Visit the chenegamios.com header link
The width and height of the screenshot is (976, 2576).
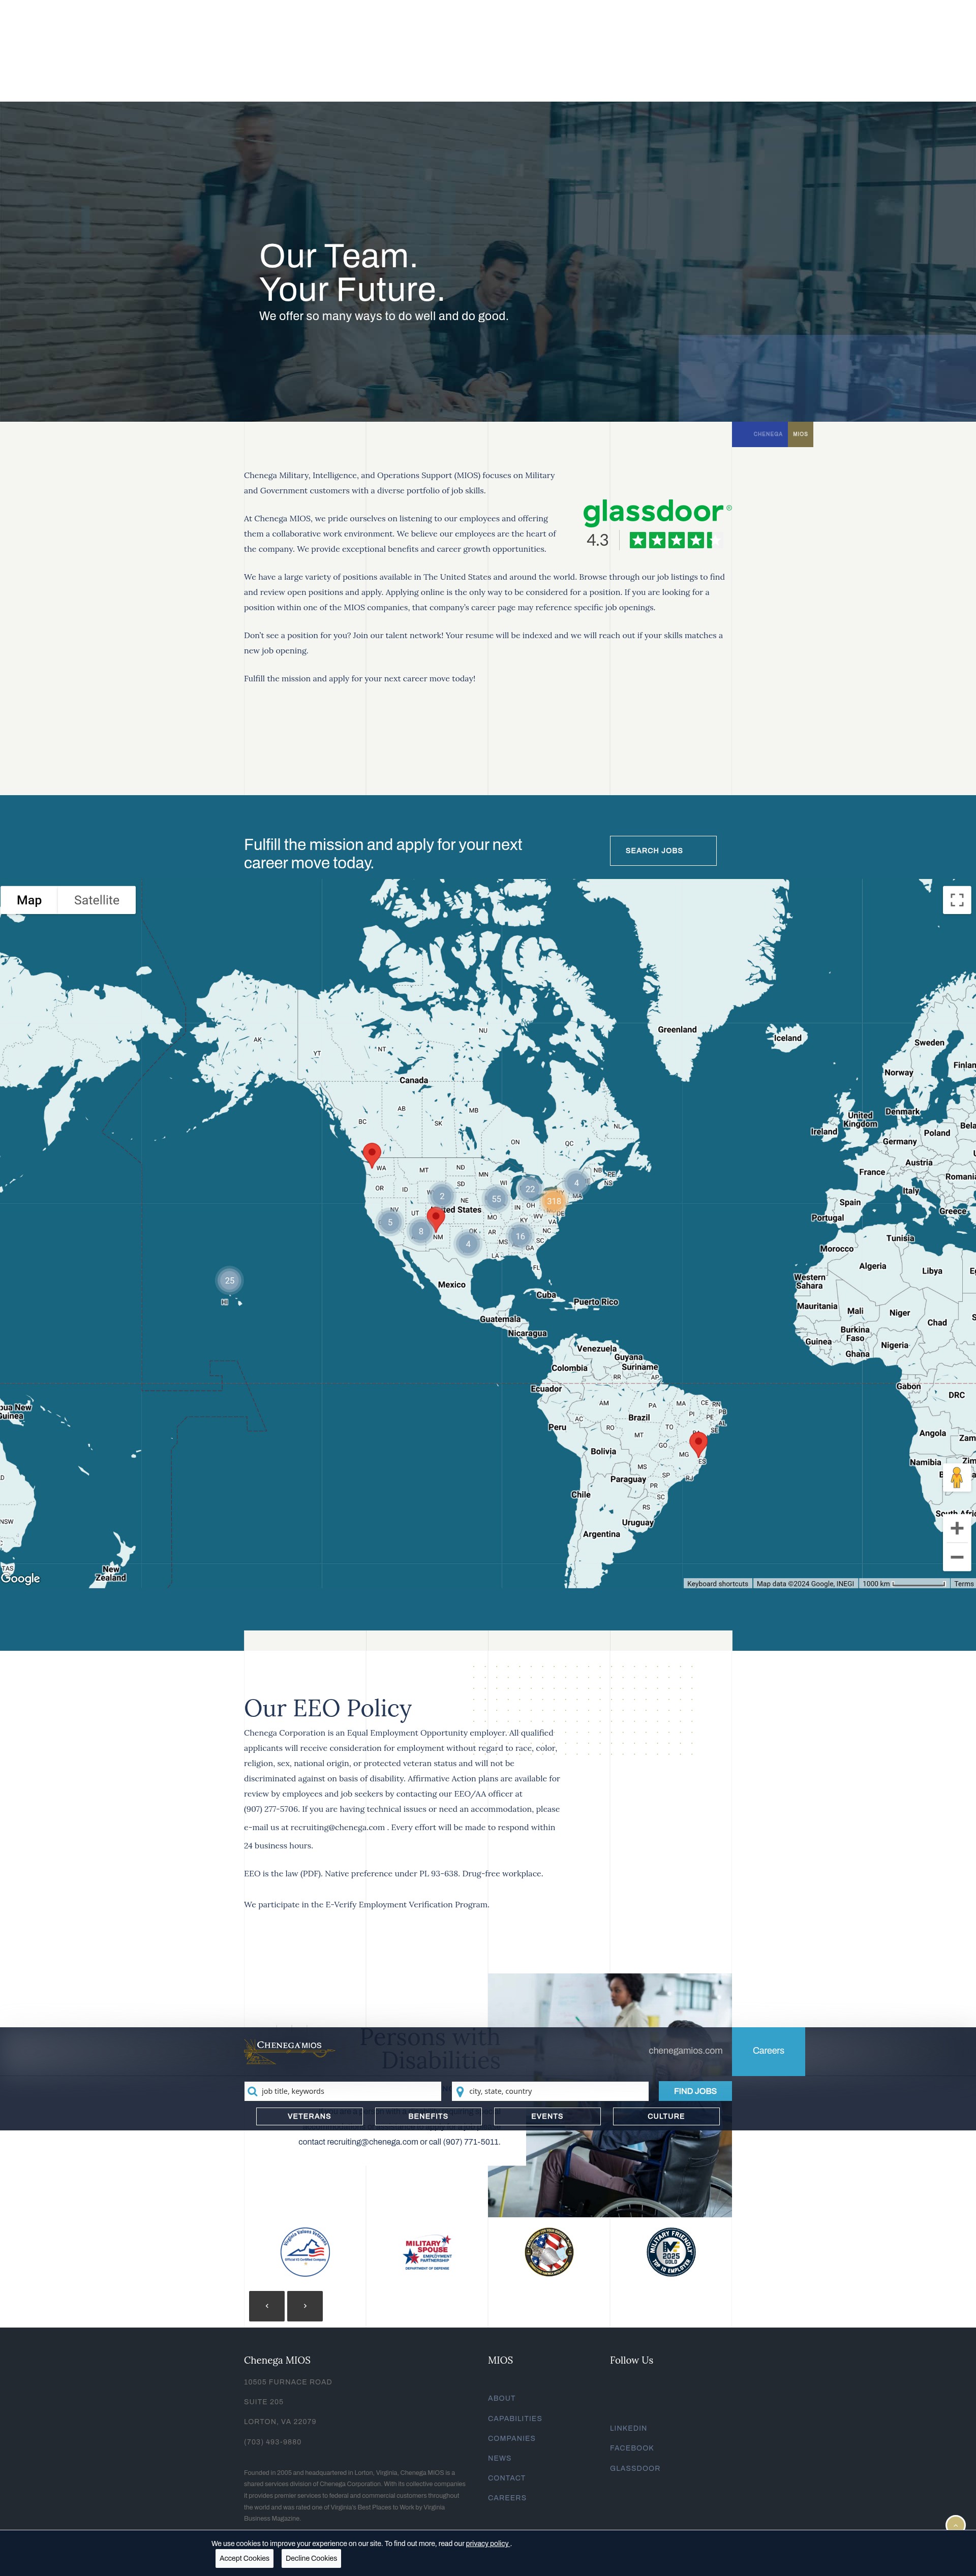(x=685, y=2051)
